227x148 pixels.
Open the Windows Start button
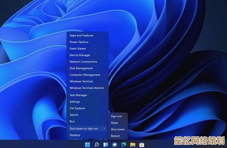(87, 144)
